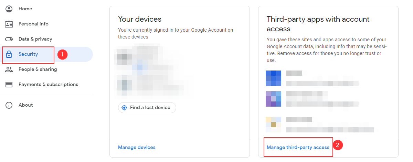
Task: Select the purple second third-party app thumbnail
Action: [x=273, y=99]
